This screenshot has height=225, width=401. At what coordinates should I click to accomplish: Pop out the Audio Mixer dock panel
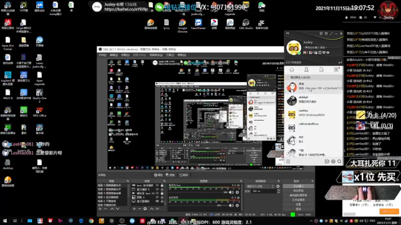[241, 181]
